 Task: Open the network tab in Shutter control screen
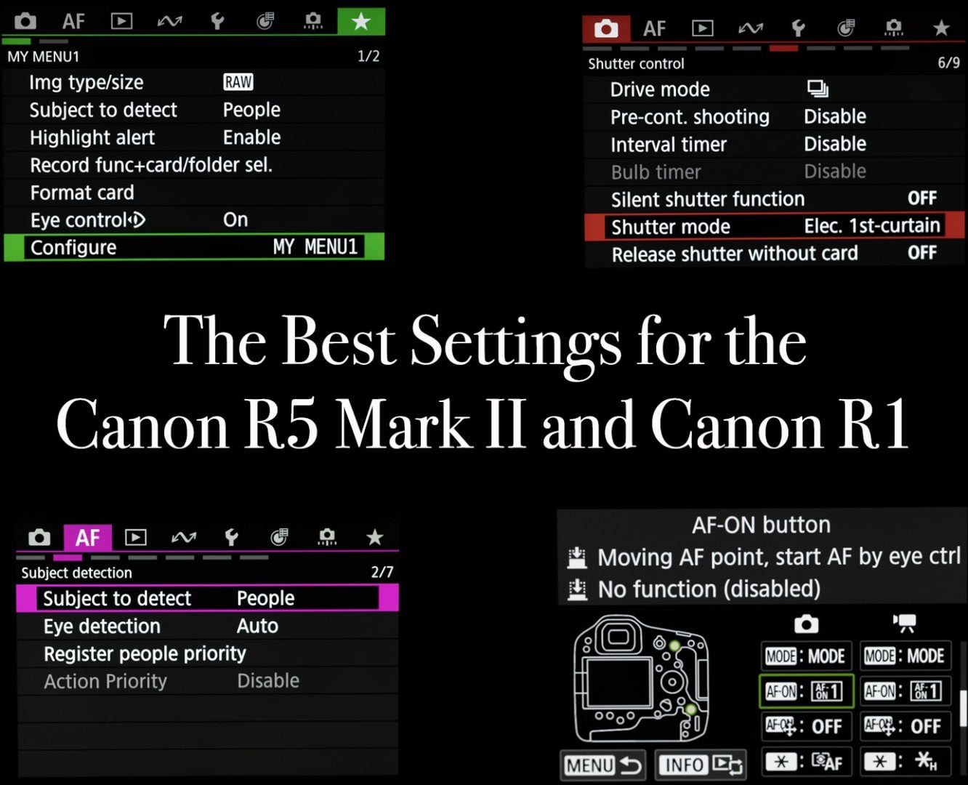tap(750, 28)
